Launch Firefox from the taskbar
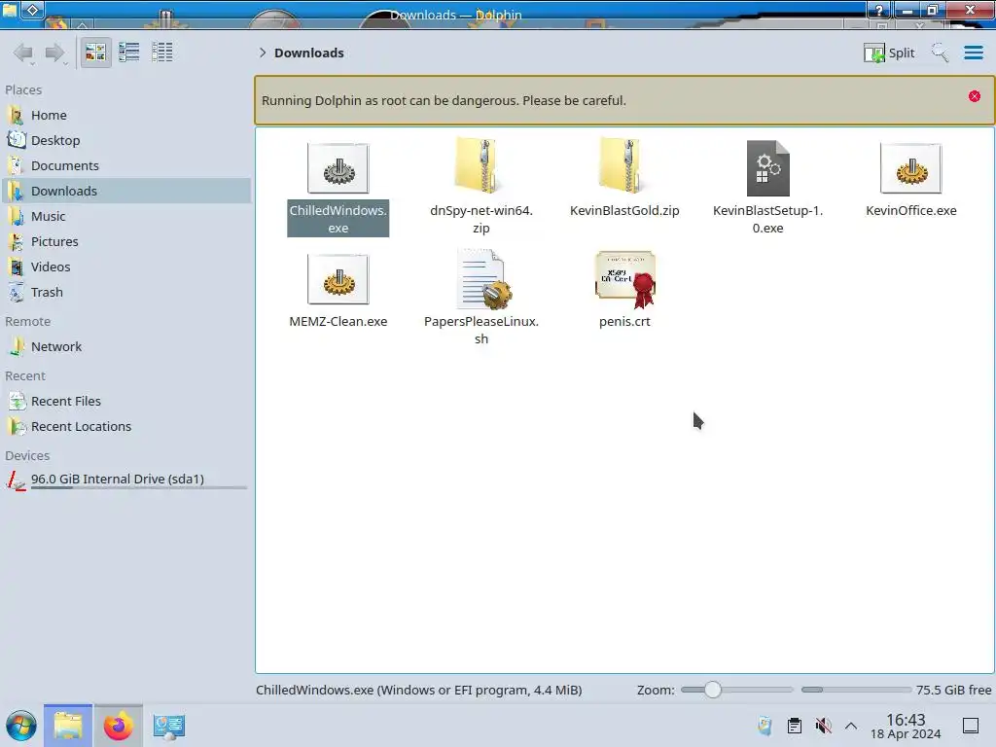The width and height of the screenshot is (996, 747). (118, 726)
